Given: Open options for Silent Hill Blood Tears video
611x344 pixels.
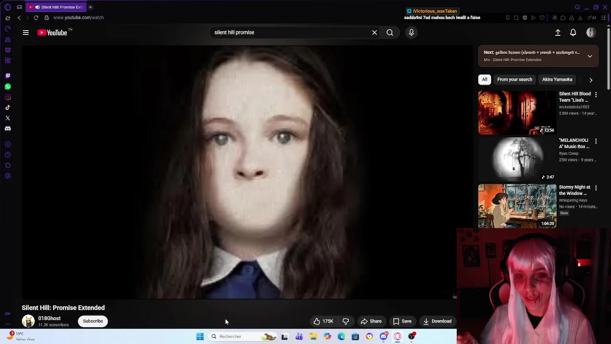Looking at the screenshot, I should click(596, 95).
